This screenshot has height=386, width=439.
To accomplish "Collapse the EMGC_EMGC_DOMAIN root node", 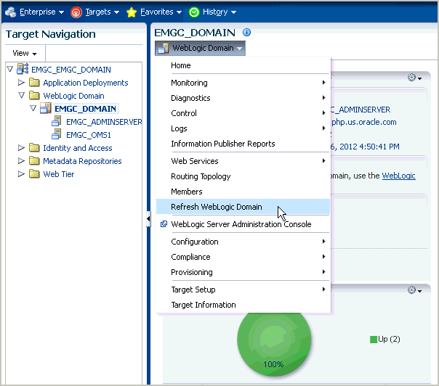I will coord(10,69).
